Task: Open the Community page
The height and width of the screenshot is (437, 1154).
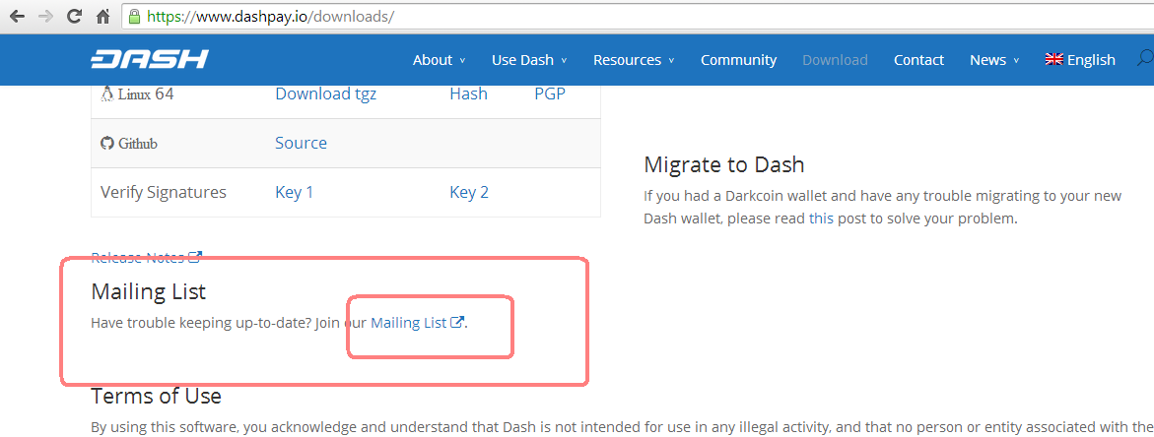Action: [x=738, y=60]
